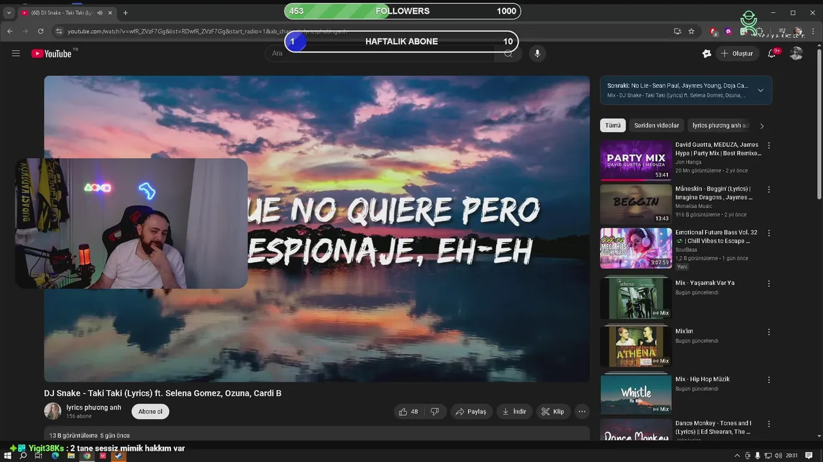Open options for Emotional Future Bass video
Screen dimensions: 823x462
tap(768, 233)
